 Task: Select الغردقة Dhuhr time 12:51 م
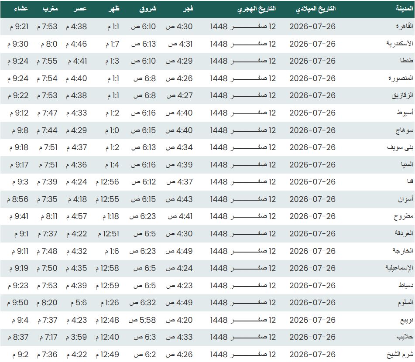(x=109, y=234)
